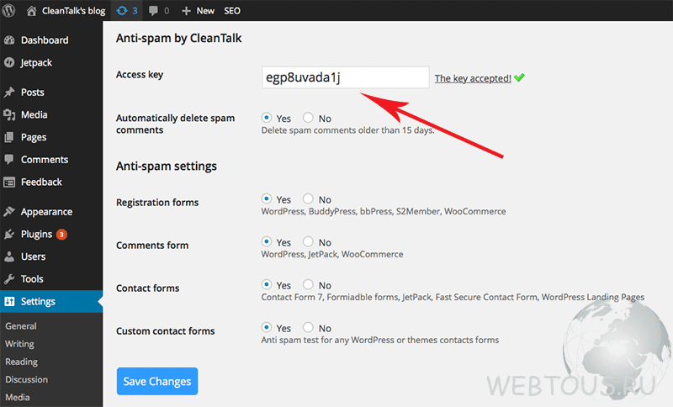Choose No for Custom contact forms
This screenshot has height=407, width=673.
click(x=308, y=327)
